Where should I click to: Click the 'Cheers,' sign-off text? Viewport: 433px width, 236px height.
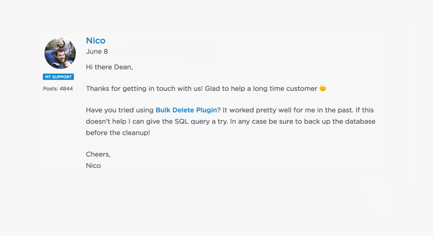click(x=98, y=154)
